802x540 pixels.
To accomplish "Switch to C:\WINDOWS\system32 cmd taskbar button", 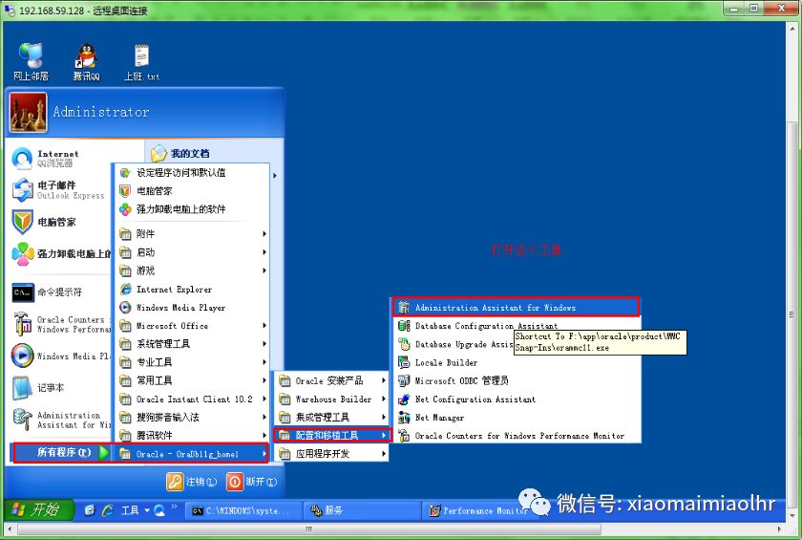I will [x=242, y=510].
